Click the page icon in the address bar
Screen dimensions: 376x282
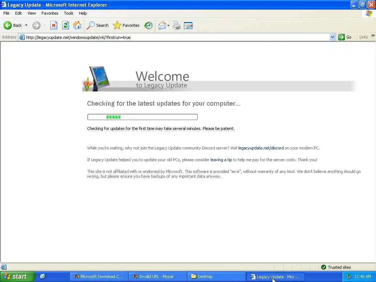22,37
